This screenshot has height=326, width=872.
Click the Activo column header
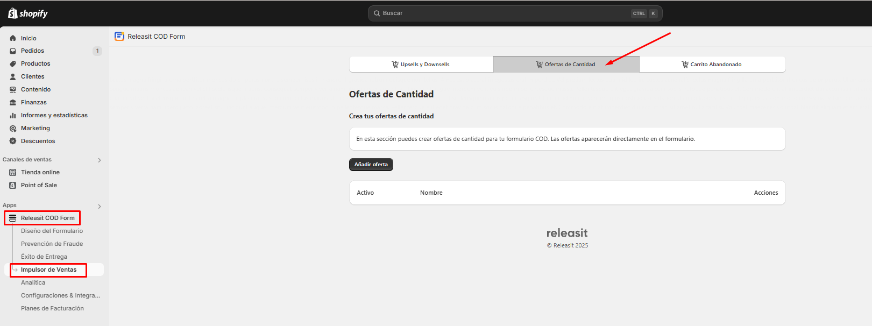pyautogui.click(x=365, y=193)
